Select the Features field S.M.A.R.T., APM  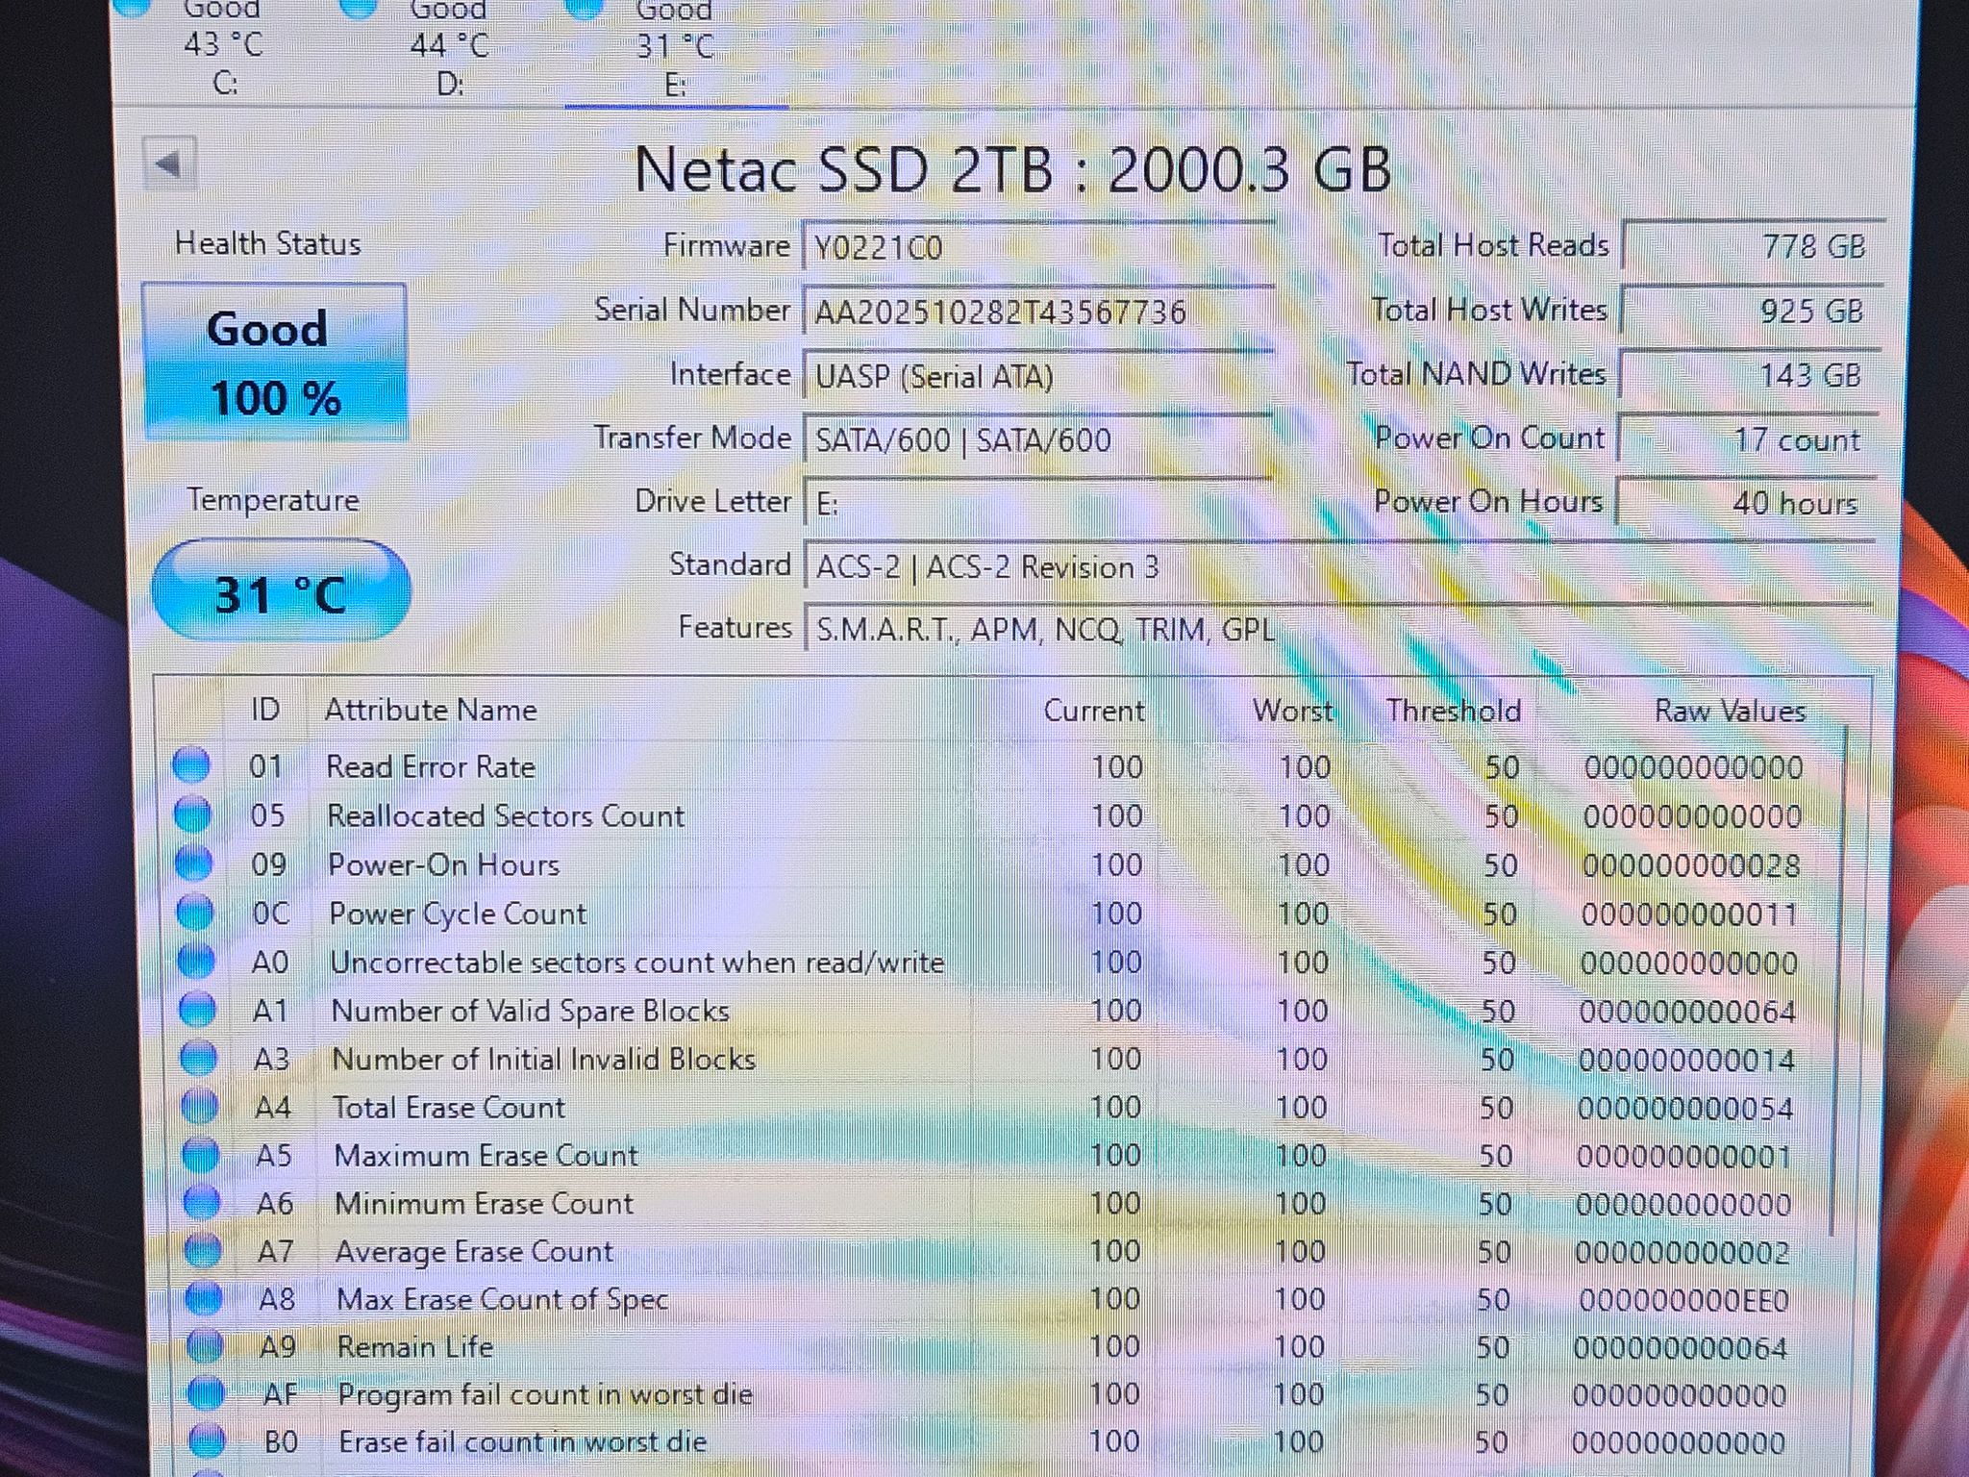click(1338, 630)
